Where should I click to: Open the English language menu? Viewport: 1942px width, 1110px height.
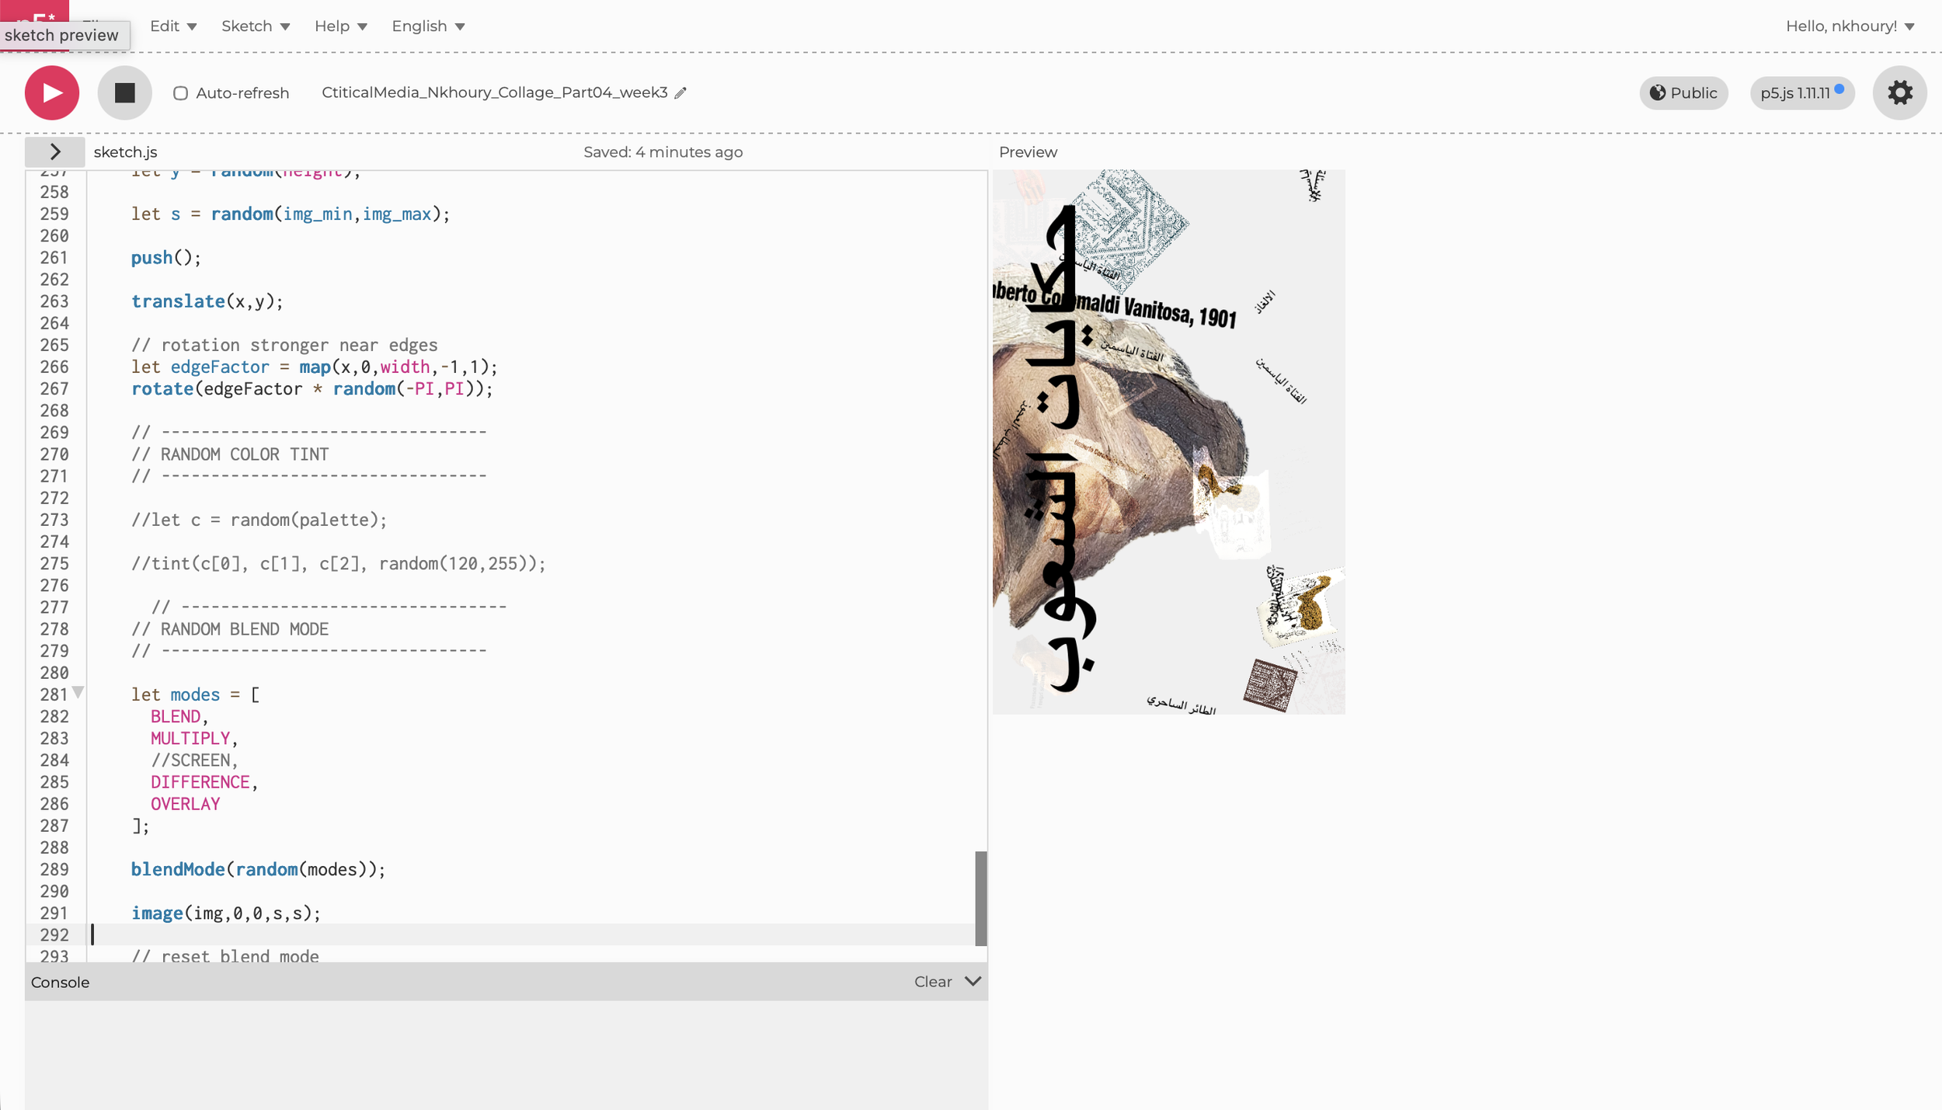(428, 26)
